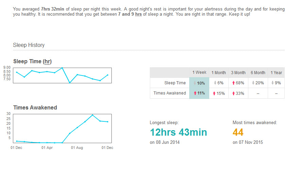Click the grey down arrow beside 9%
This screenshot has width=301, height=171.
click(273, 83)
